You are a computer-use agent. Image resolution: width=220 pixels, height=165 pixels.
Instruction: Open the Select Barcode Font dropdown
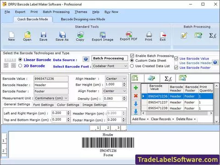point(110,66)
